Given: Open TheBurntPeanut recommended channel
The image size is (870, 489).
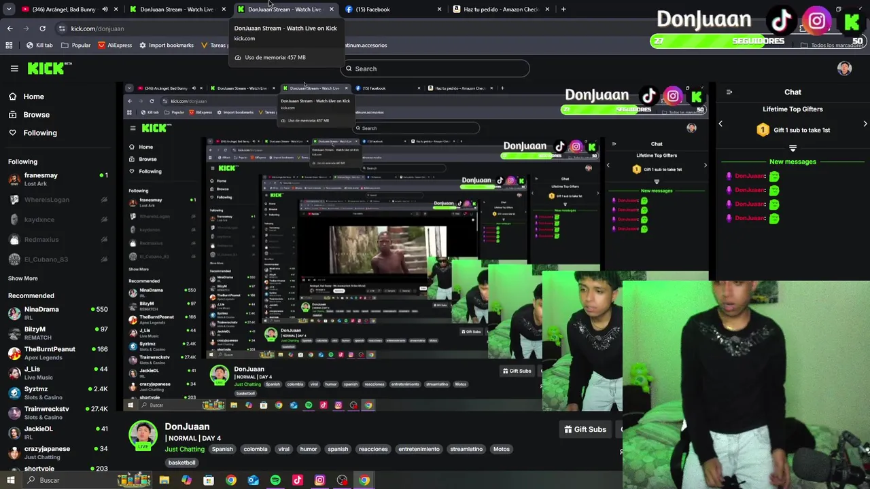Looking at the screenshot, I should click(58, 353).
